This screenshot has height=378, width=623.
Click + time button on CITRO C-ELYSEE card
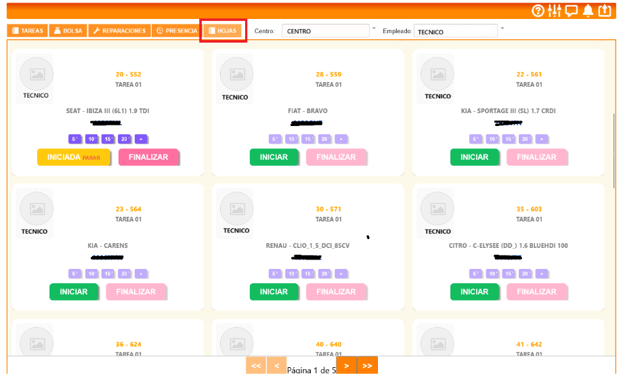pyautogui.click(x=542, y=274)
